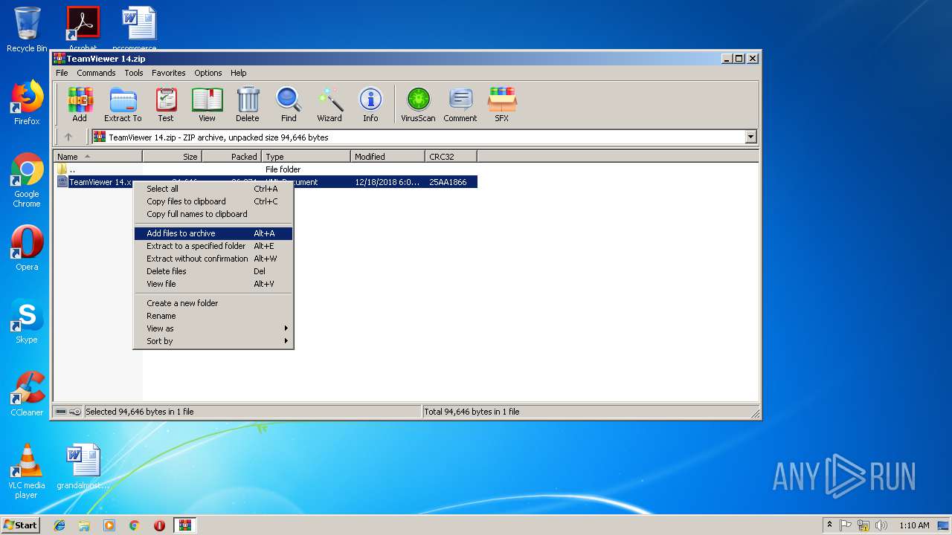Screen dimensions: 952x535
Task: Choose Create a new folder
Action: point(213,303)
